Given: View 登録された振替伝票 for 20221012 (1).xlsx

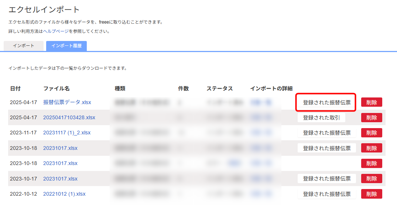Looking at the screenshot, I should pos(326,194).
